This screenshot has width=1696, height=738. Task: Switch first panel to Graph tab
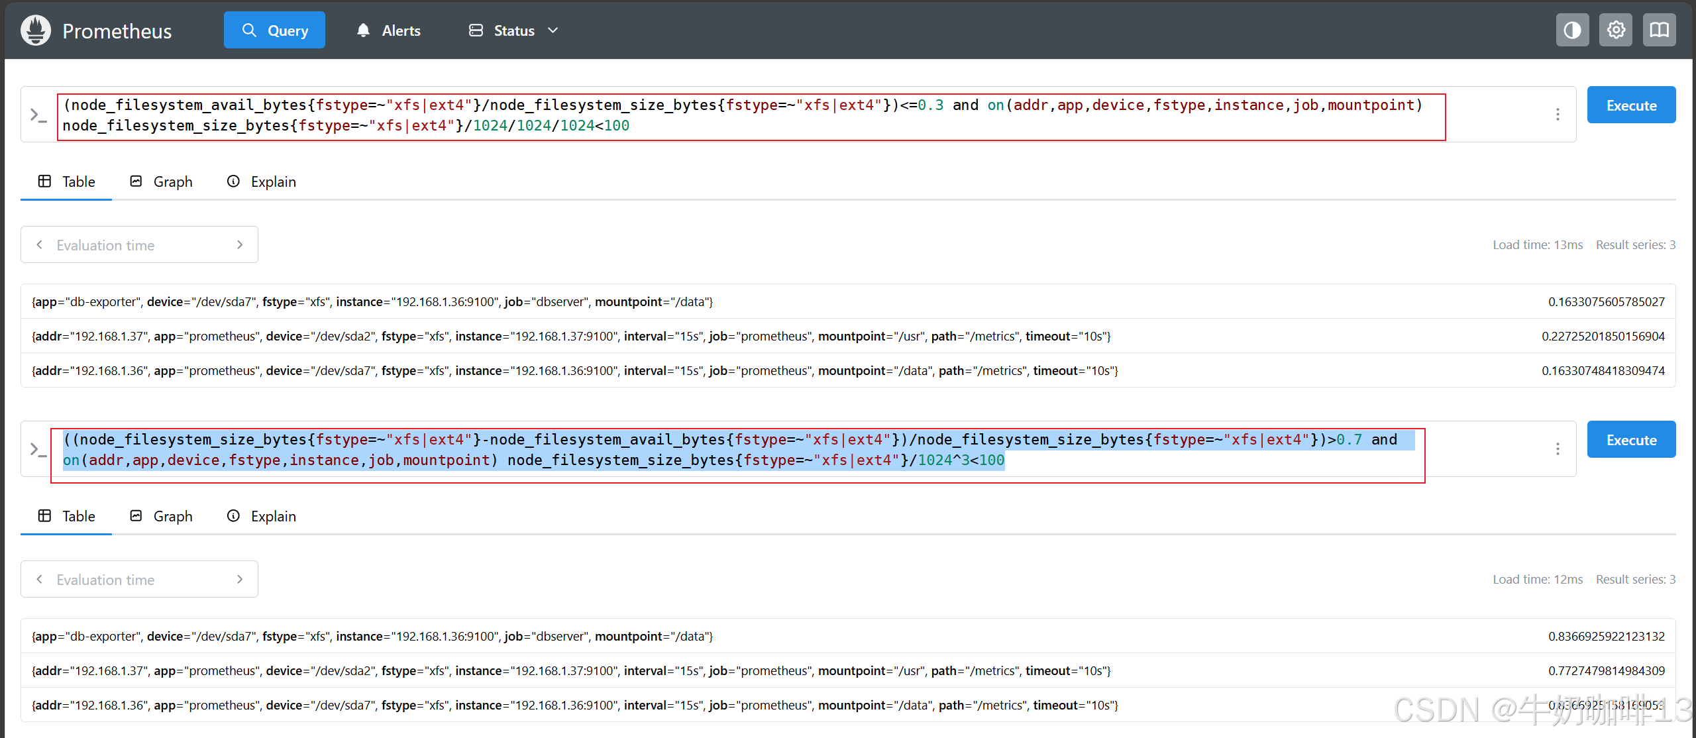point(161,182)
